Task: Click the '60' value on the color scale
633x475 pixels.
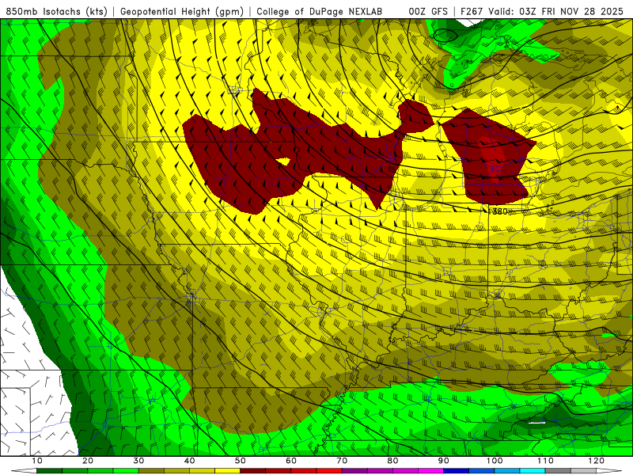Action: [x=291, y=461]
